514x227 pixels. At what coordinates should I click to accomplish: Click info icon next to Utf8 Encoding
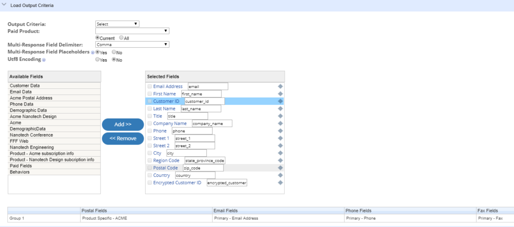44,60
